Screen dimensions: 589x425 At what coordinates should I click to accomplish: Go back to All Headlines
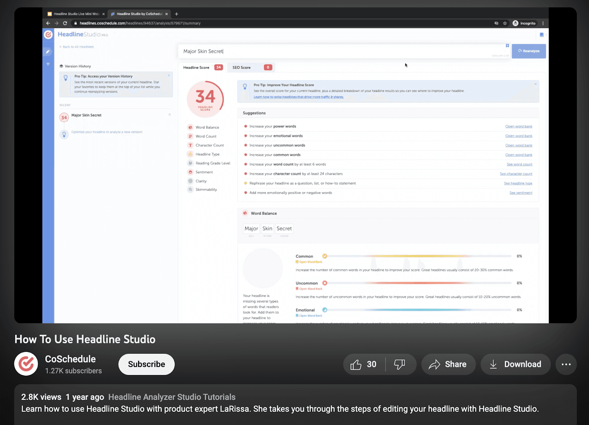click(x=77, y=47)
